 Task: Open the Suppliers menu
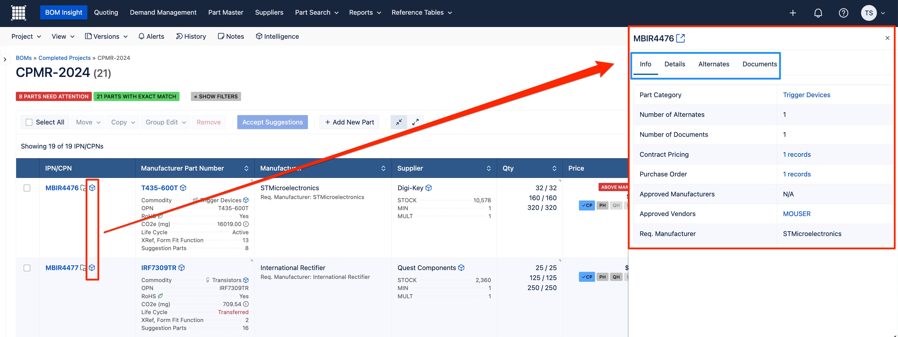269,13
